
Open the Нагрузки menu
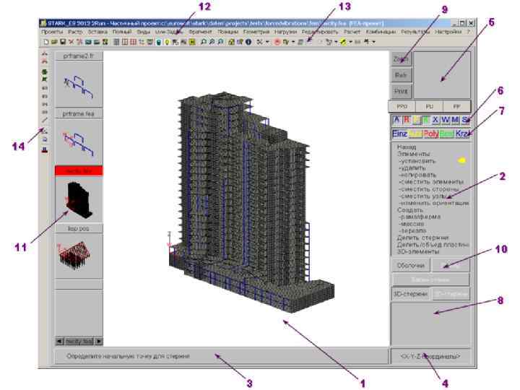click(285, 32)
